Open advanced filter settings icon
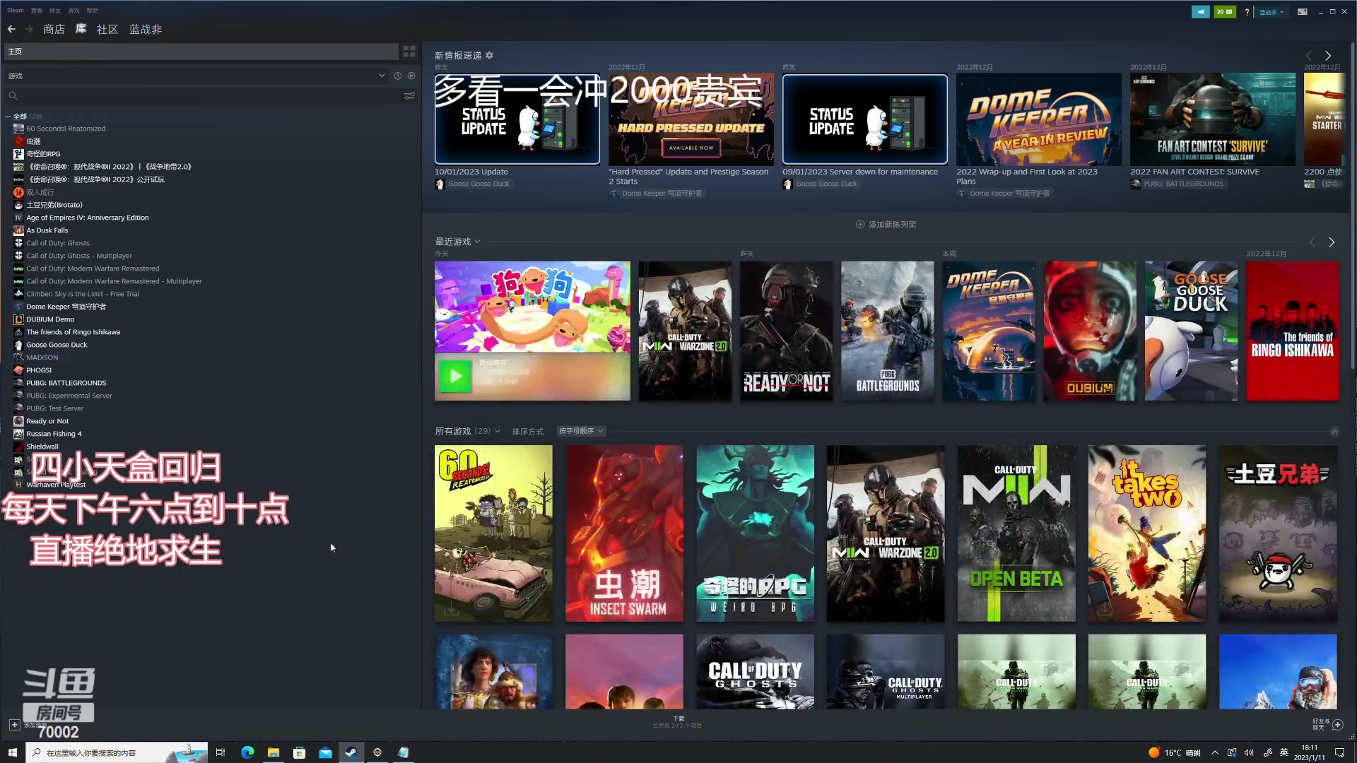This screenshot has width=1357, height=763. click(x=409, y=95)
